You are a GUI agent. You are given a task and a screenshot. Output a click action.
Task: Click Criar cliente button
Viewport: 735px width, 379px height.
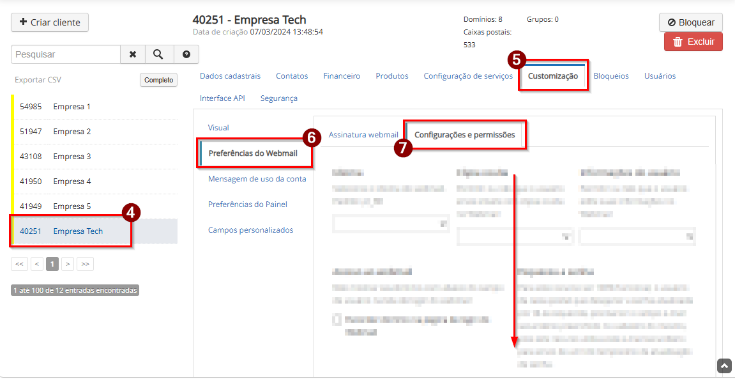click(x=50, y=22)
